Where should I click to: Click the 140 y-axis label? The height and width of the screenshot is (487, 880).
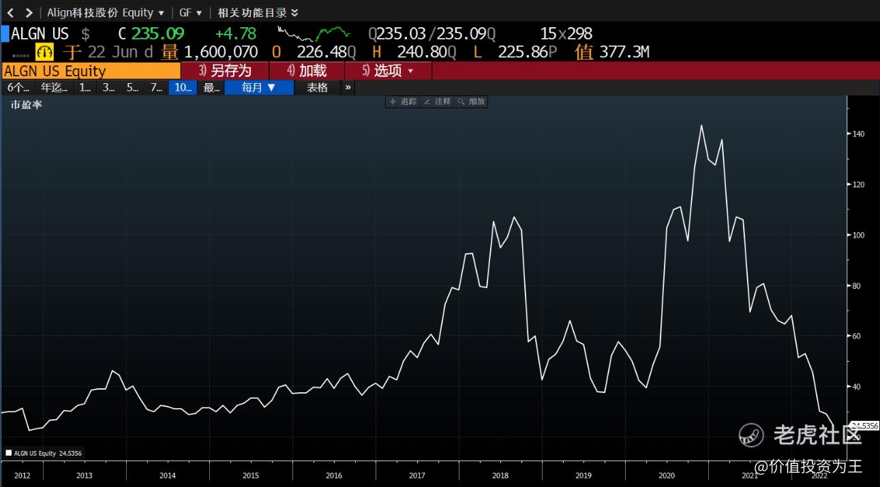(x=858, y=134)
